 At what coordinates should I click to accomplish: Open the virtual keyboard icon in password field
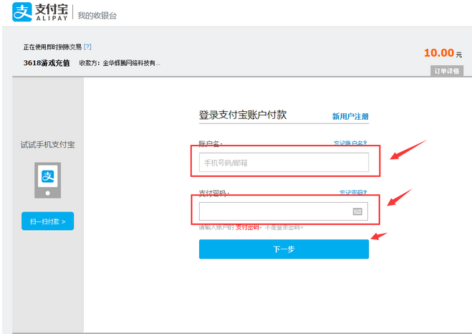click(x=357, y=211)
